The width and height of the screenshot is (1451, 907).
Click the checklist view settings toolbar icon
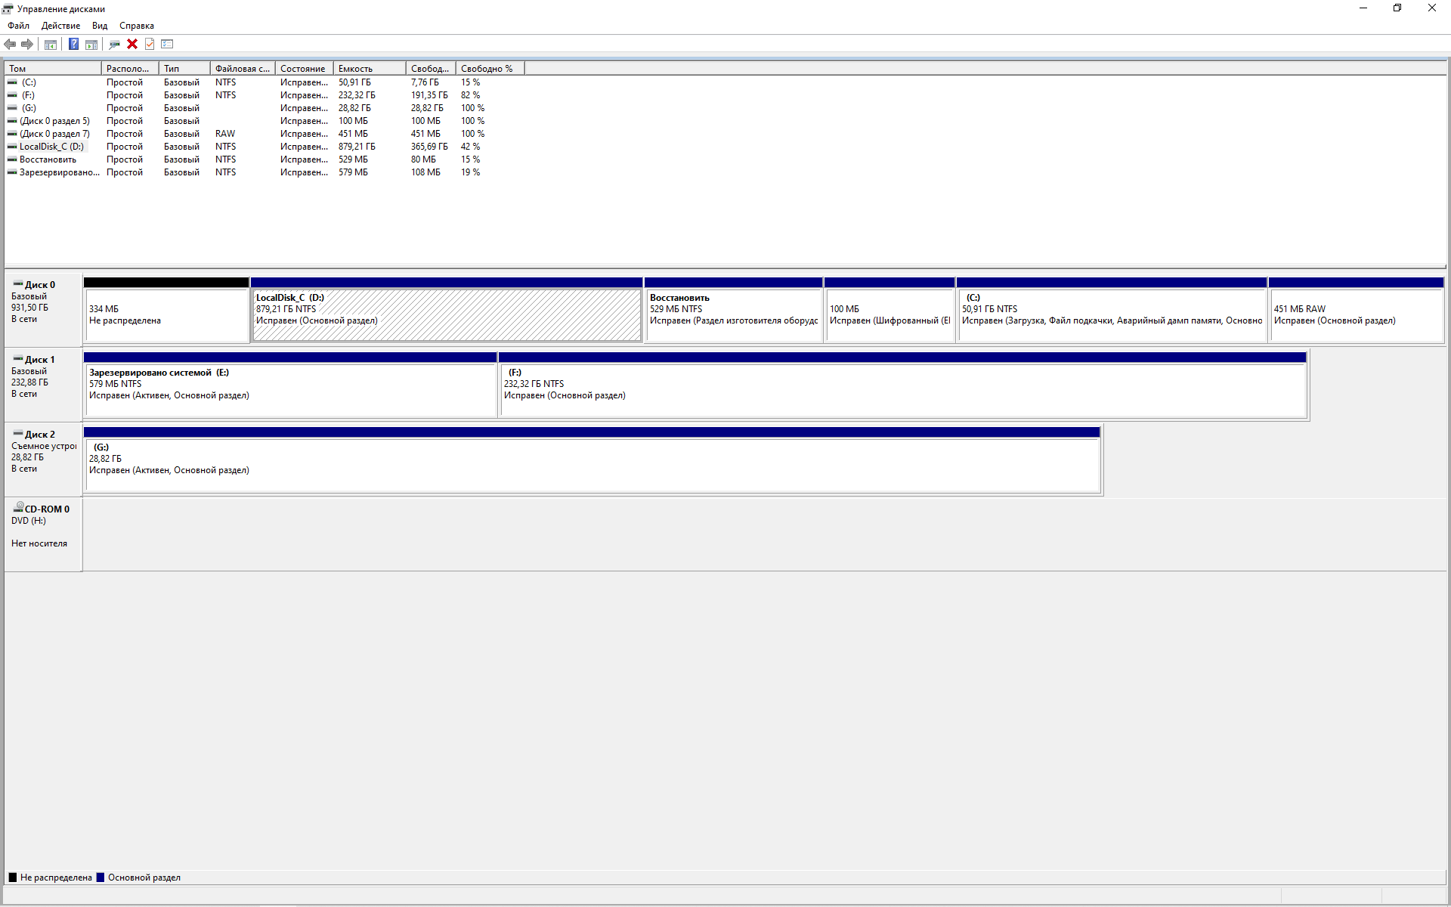pyautogui.click(x=167, y=44)
